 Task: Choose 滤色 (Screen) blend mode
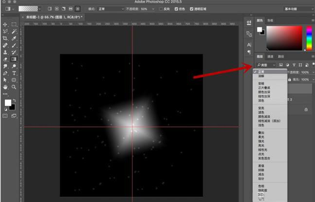tap(270, 112)
